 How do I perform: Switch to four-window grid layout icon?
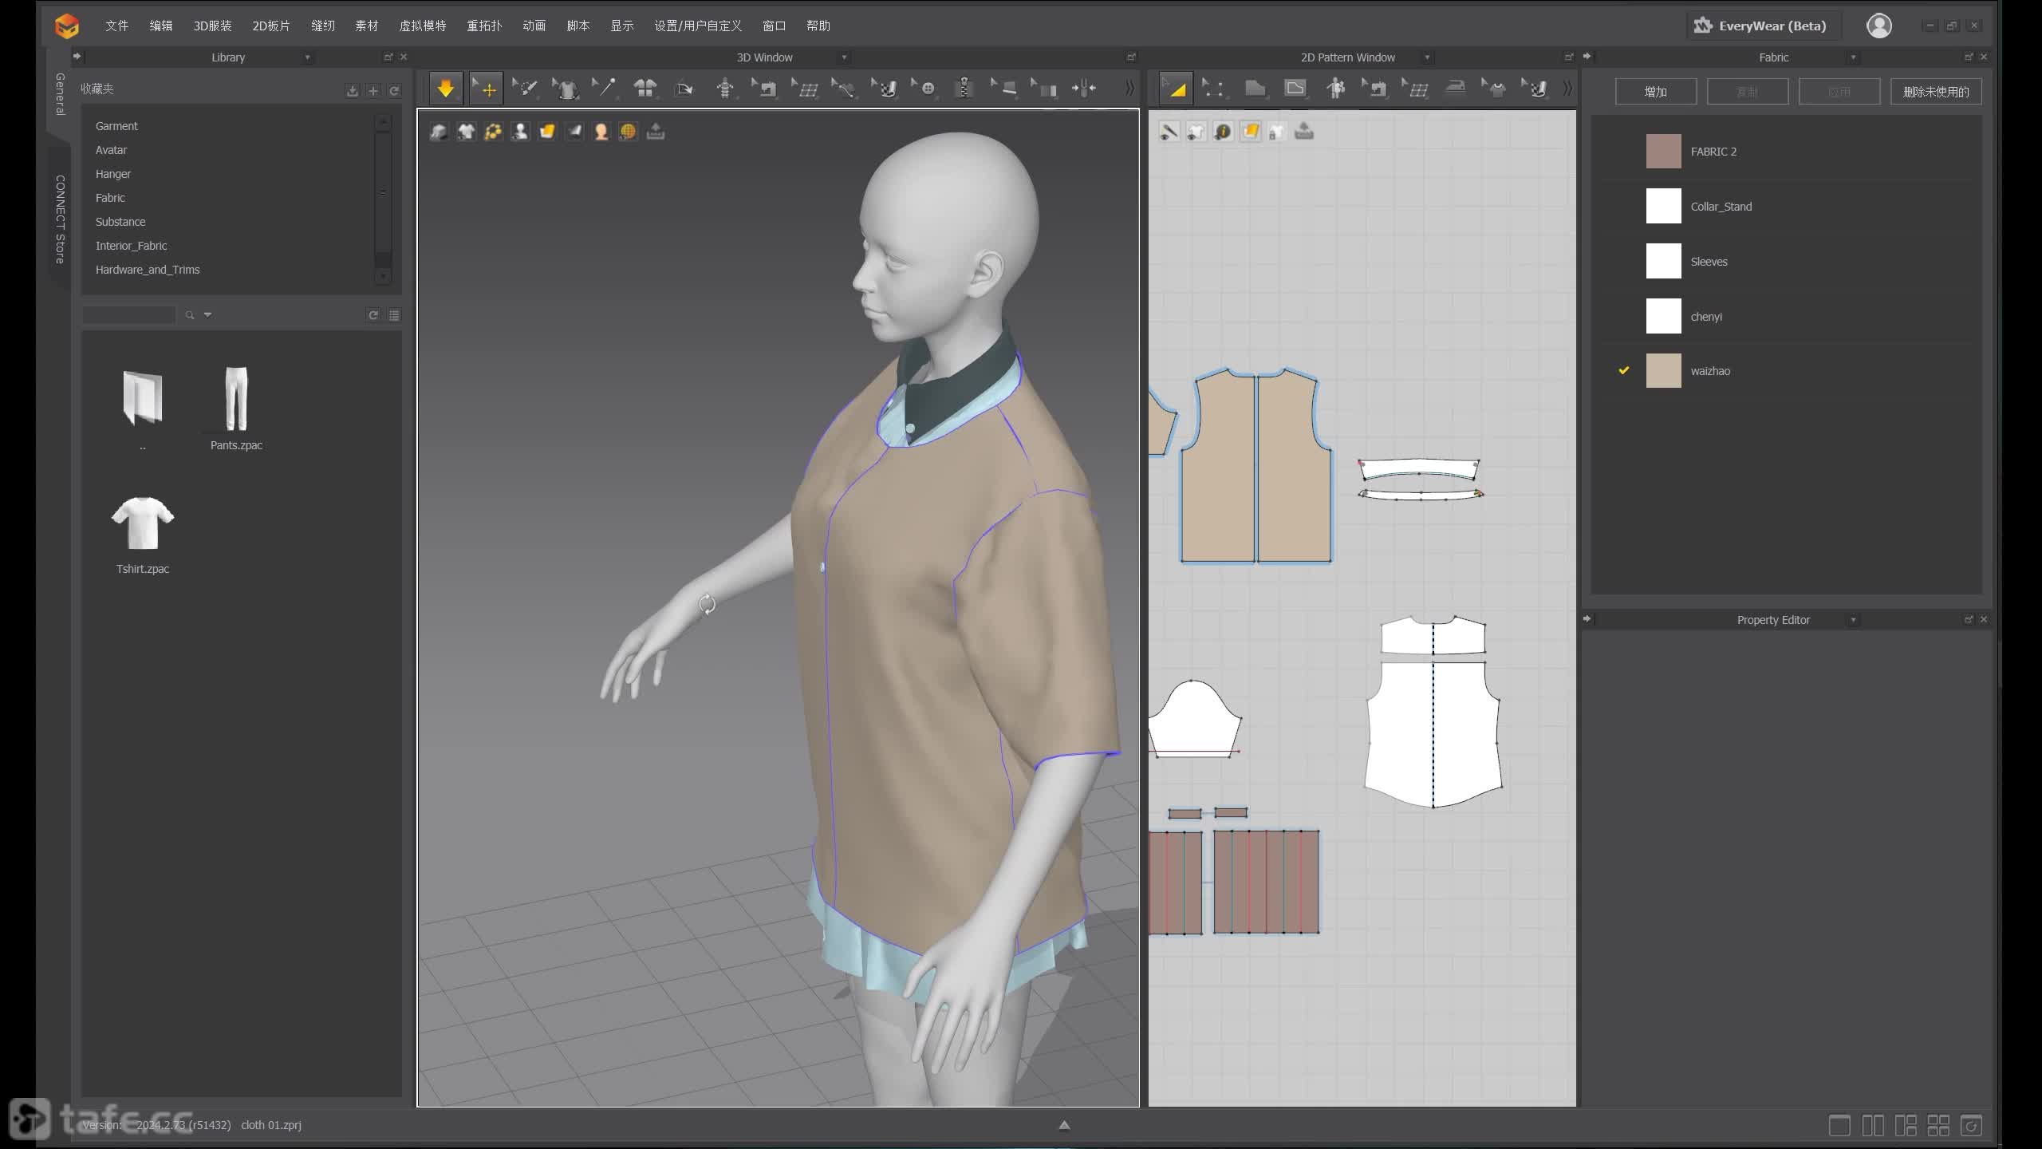pyautogui.click(x=1938, y=1126)
